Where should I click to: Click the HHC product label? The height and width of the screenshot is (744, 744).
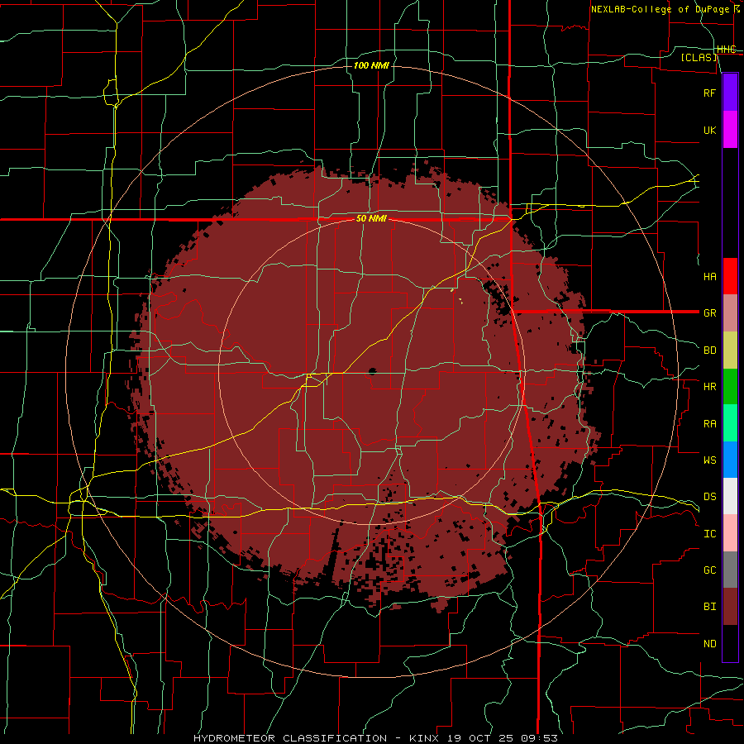click(x=726, y=50)
